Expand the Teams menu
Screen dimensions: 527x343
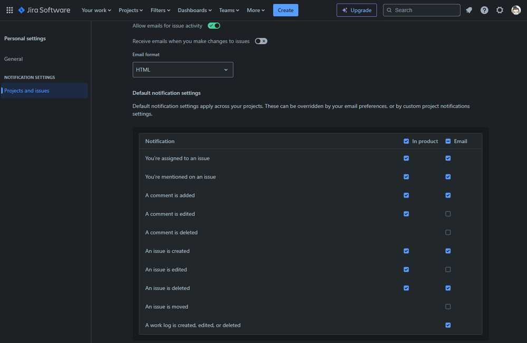coord(229,10)
